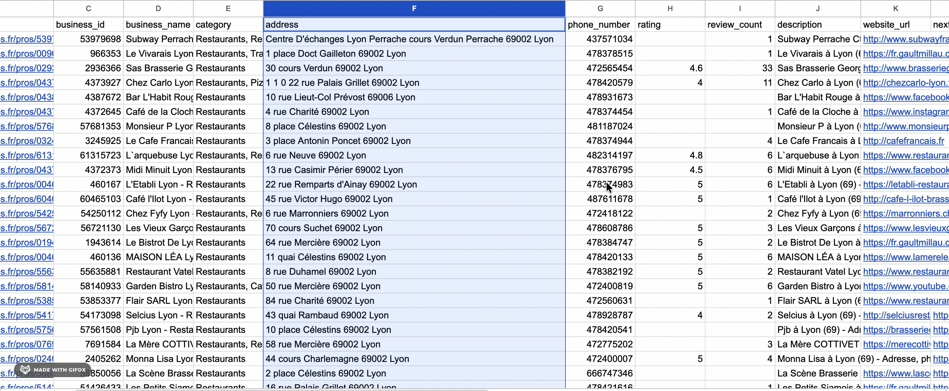The width and height of the screenshot is (949, 391).
Task: Select business name 'Restaurant Vatel' cell
Action: [x=158, y=272]
